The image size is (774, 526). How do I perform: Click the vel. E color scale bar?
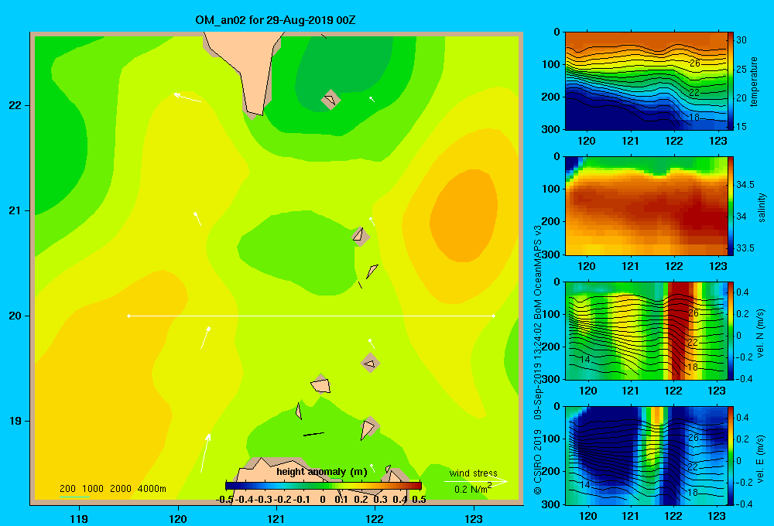click(x=730, y=456)
